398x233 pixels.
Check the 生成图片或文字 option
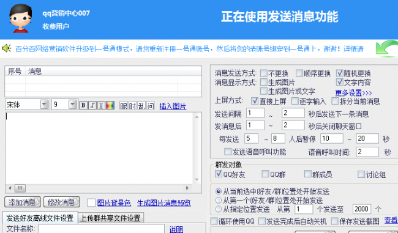tap(264, 91)
